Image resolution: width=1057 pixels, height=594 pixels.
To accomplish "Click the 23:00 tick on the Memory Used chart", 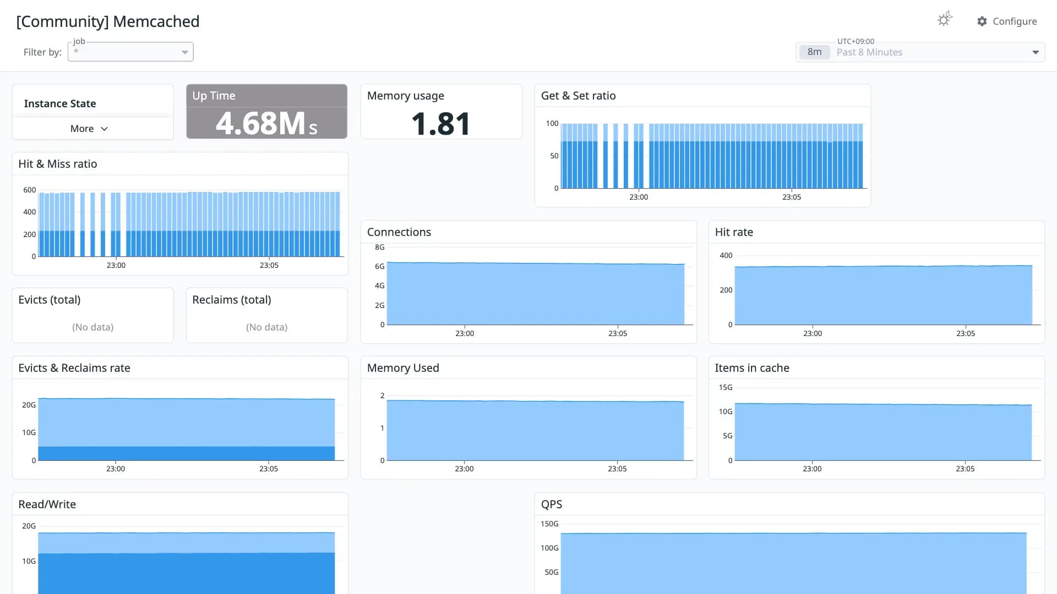I will coord(464,469).
